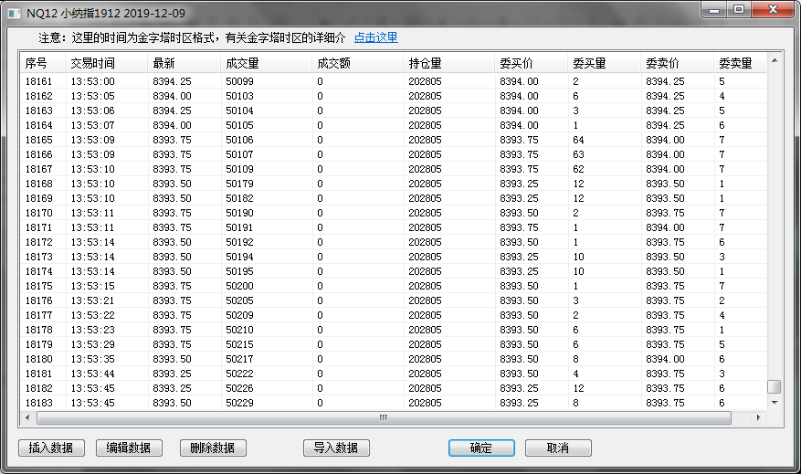This screenshot has height=474, width=801.
Task: Click the vertical scrollbar down arrow
Action: click(775, 403)
